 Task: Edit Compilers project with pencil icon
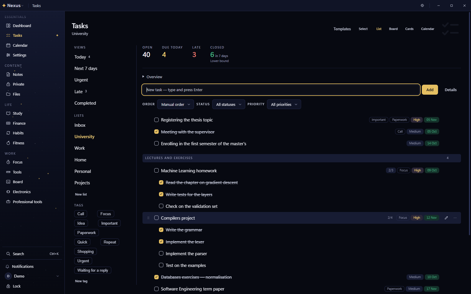tap(446, 218)
